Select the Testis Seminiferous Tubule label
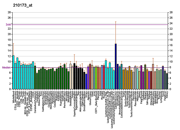The width and height of the screenshot is (180, 130). [132, 101]
